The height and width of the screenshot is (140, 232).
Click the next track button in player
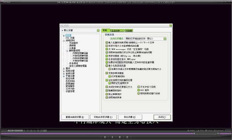coord(127,137)
